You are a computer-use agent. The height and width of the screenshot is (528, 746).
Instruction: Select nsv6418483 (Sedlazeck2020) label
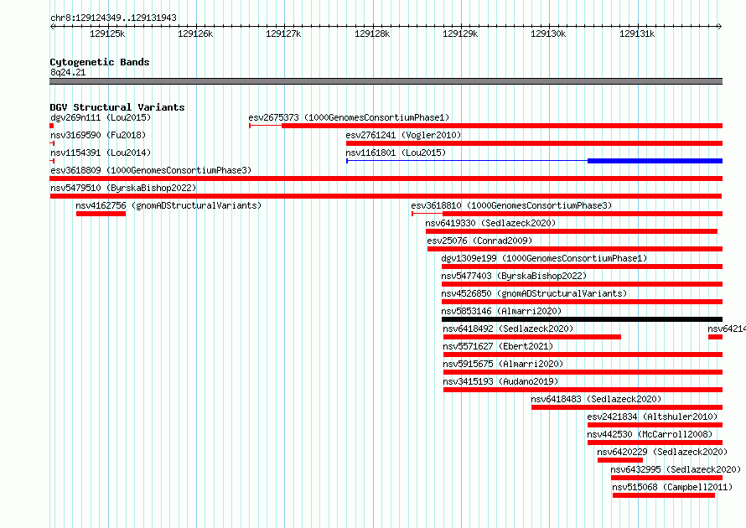tap(596, 399)
